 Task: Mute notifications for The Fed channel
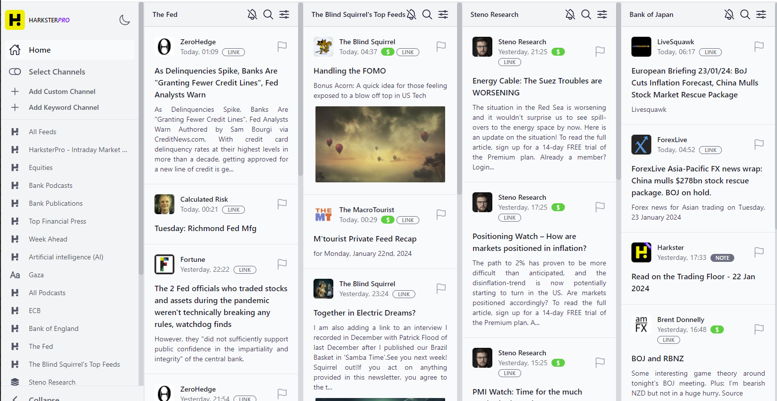pyautogui.click(x=252, y=14)
